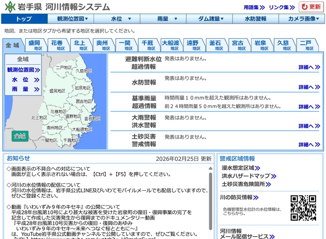Switch to the 二戸地区 tab
326x239 pixels.
coord(307,45)
